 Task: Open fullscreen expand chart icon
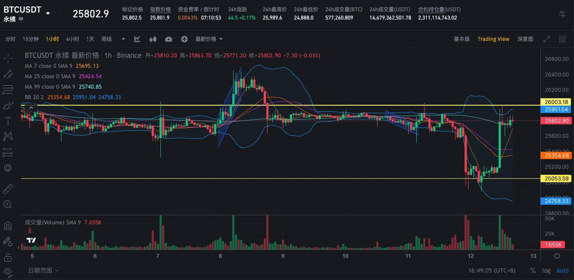click(x=547, y=39)
